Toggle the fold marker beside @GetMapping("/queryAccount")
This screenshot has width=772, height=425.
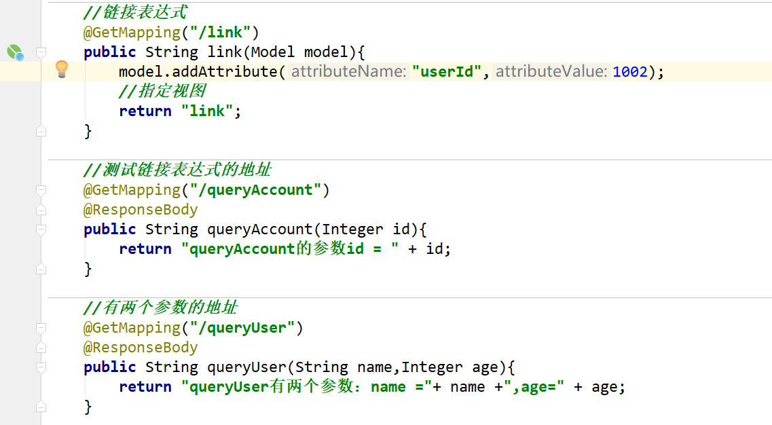(41, 190)
